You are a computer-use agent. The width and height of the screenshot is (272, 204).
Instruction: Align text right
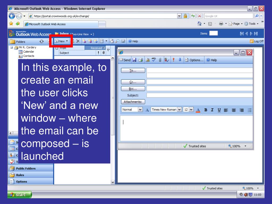[241, 110]
